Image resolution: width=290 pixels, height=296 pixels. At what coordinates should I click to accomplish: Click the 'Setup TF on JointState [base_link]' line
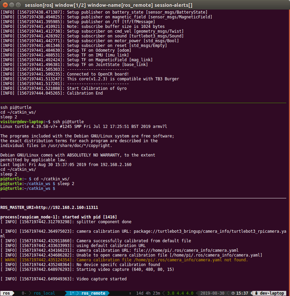pos(74,65)
